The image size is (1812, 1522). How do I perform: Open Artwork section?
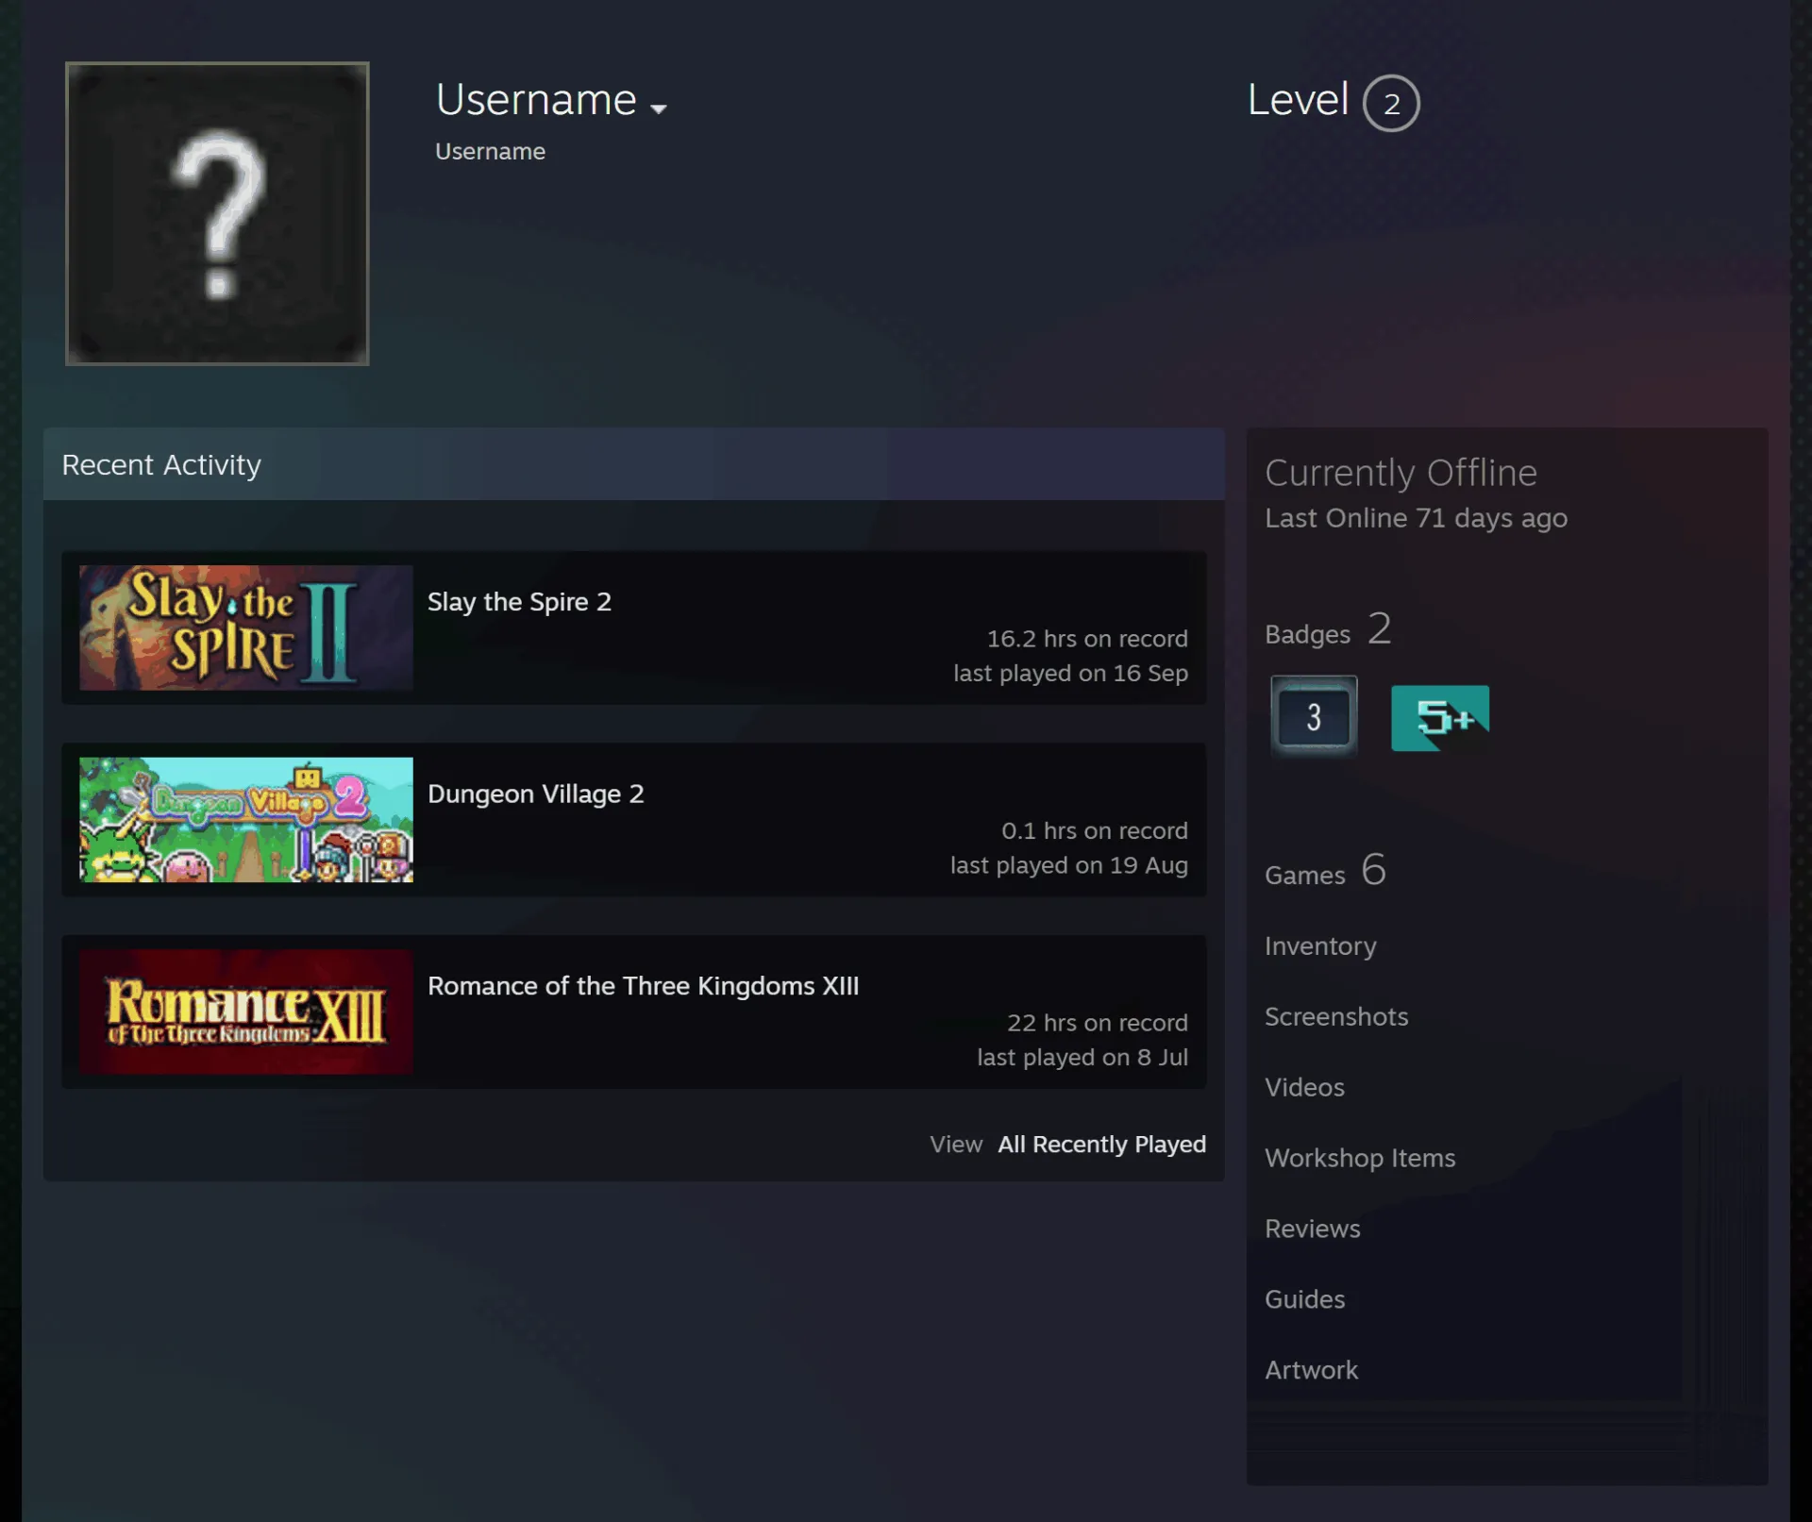coord(1311,1370)
